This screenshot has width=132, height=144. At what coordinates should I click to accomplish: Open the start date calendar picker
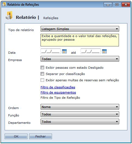tap(64, 51)
